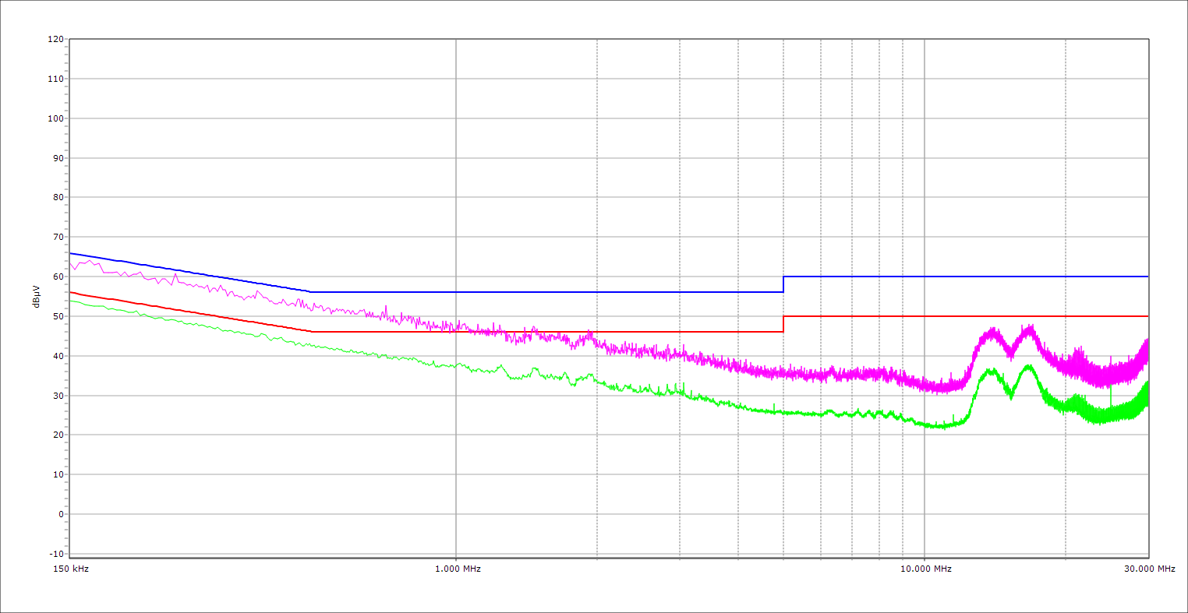The width and height of the screenshot is (1188, 613).
Task: Click the 120 value on the y-axis
Action: point(55,39)
